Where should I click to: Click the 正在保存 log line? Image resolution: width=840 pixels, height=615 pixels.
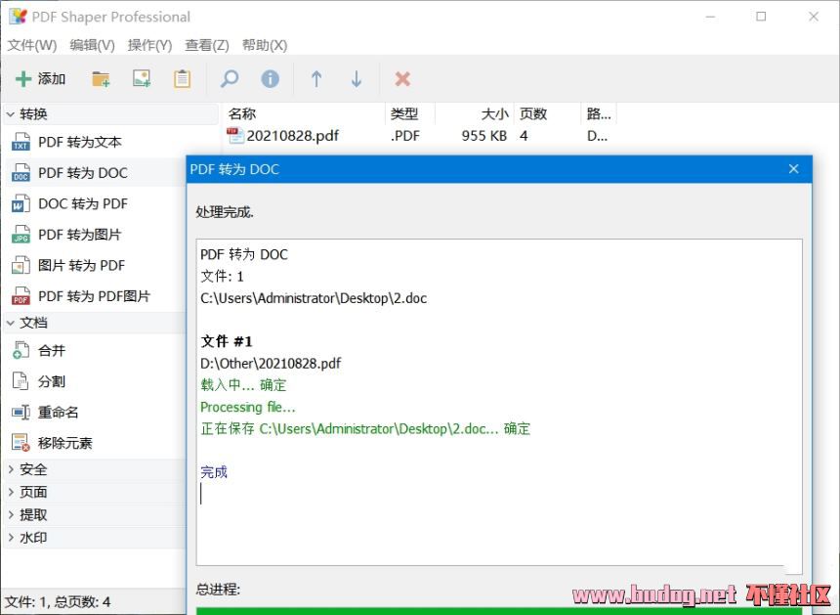[x=365, y=428]
